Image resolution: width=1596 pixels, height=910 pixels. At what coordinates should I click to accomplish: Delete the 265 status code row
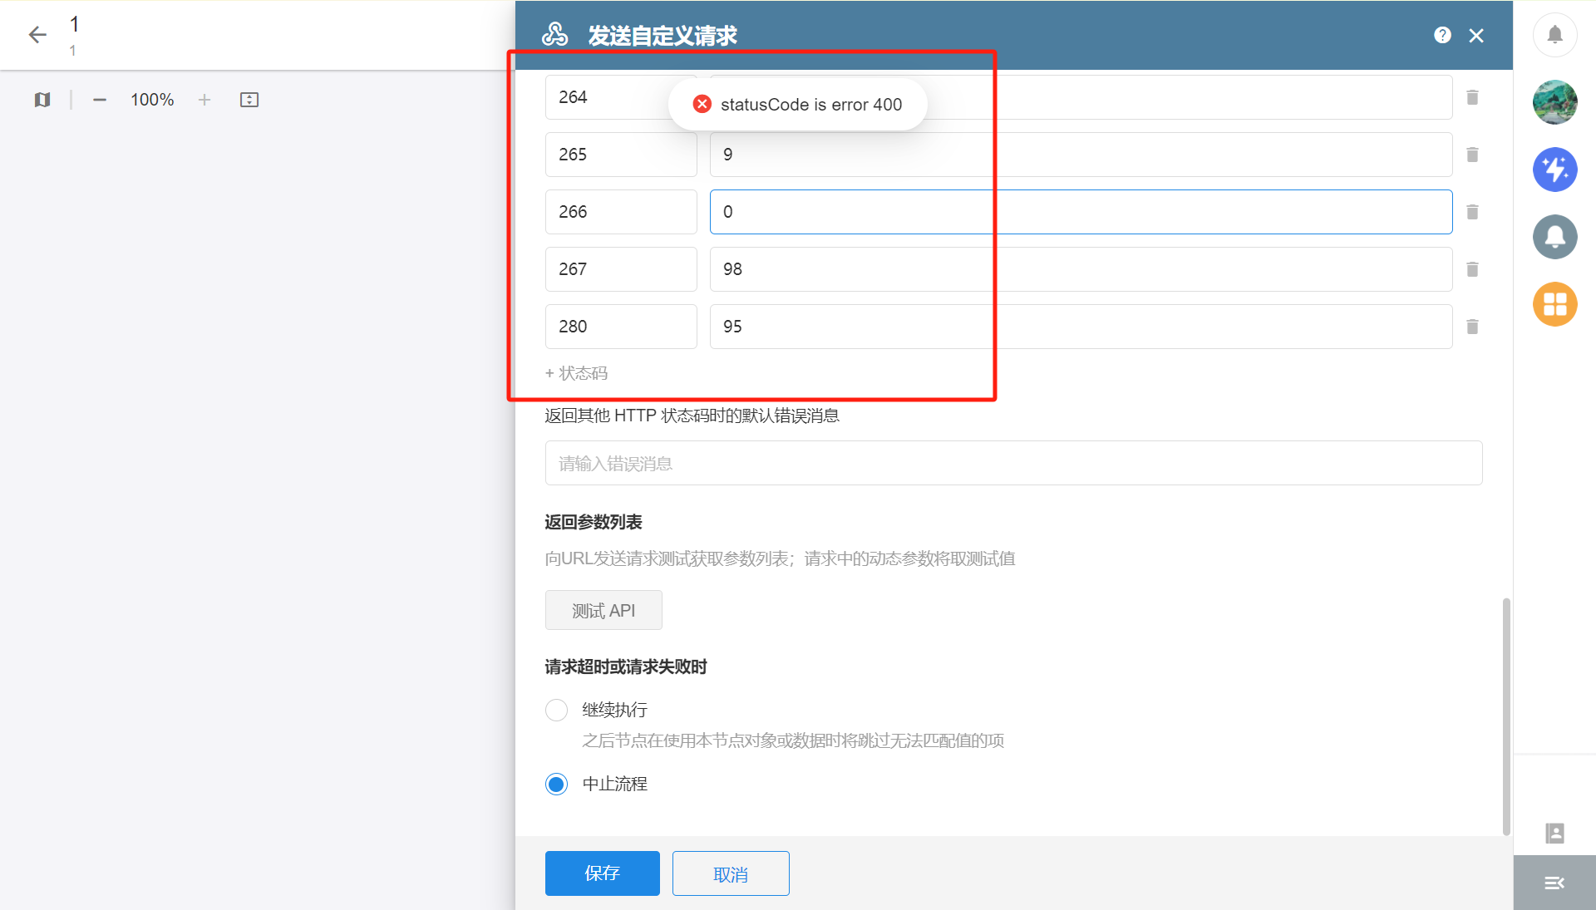click(x=1472, y=155)
